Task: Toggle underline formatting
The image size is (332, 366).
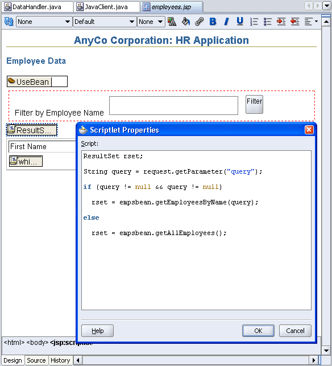Action: [240, 22]
